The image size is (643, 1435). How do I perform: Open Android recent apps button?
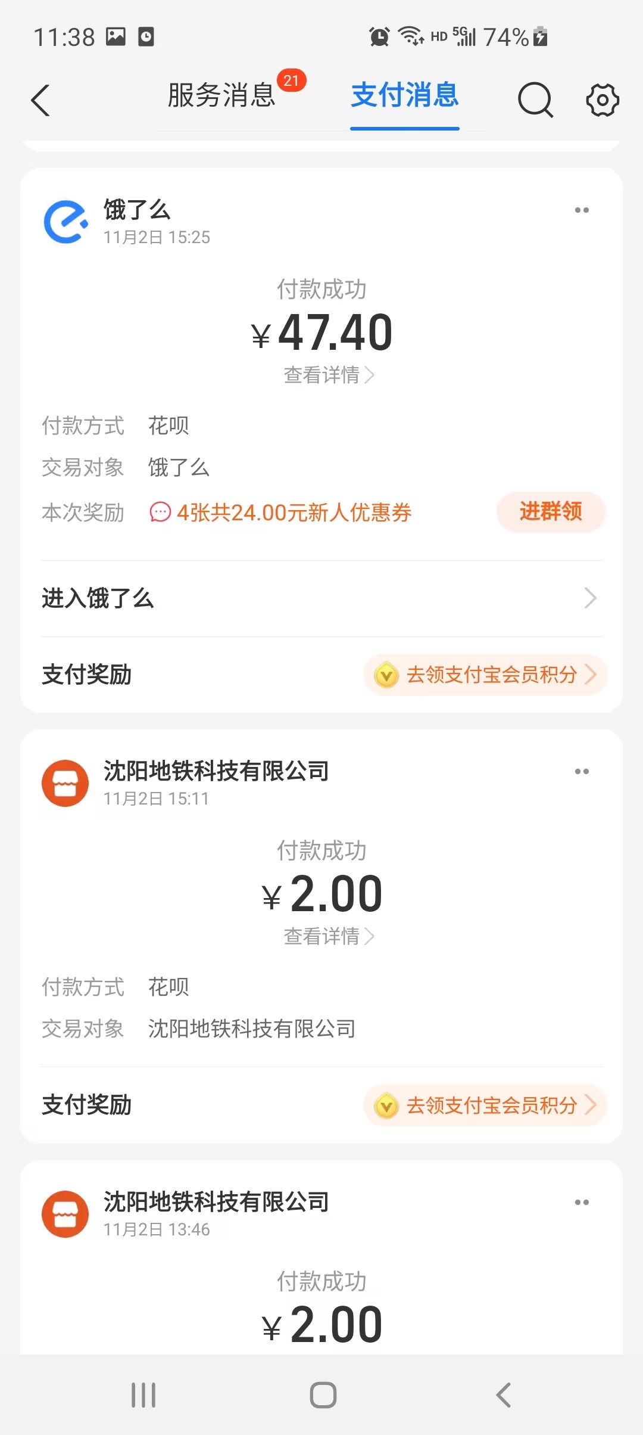(x=143, y=1395)
